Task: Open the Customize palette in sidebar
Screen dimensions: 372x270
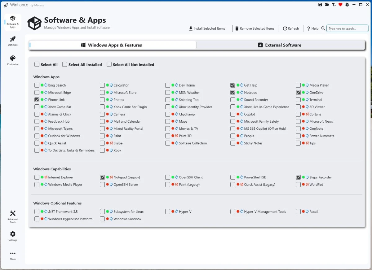Action: point(13,60)
